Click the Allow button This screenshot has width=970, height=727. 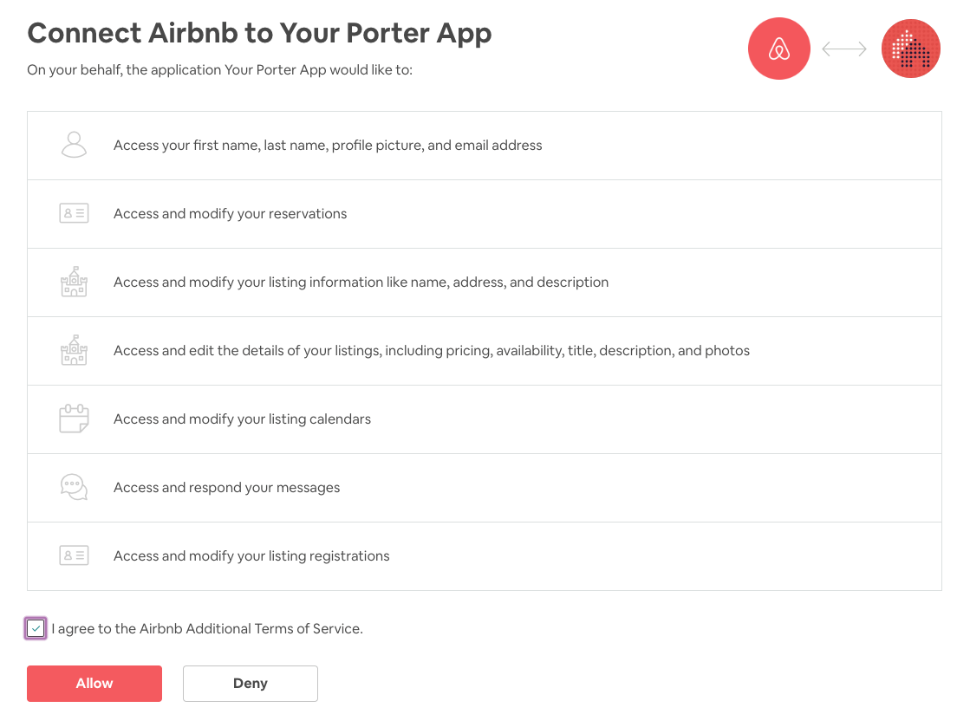coord(94,683)
